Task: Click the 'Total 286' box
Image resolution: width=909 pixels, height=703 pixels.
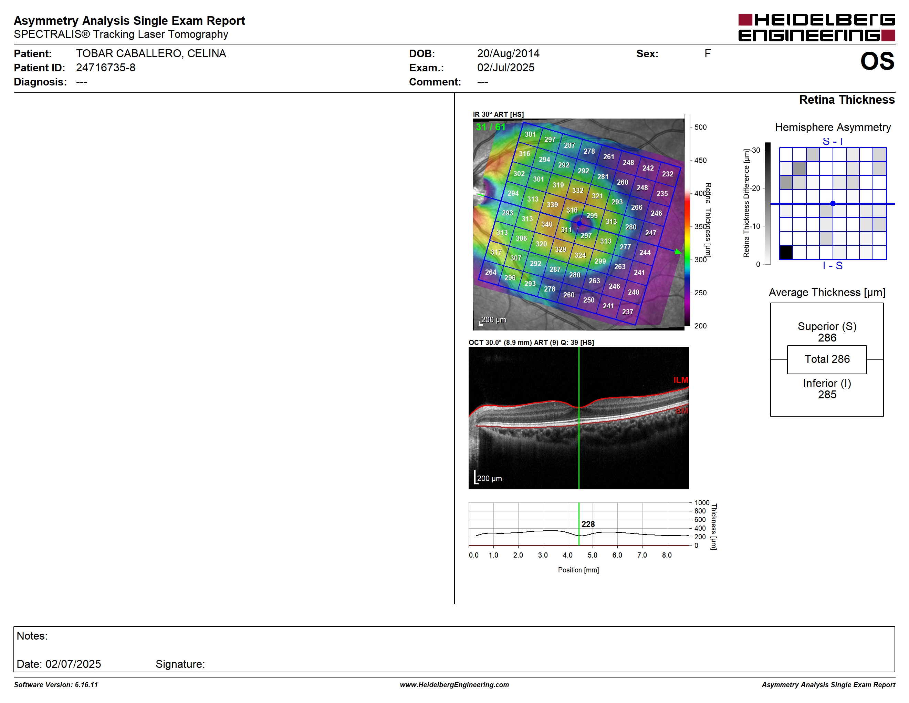Action: 827,359
